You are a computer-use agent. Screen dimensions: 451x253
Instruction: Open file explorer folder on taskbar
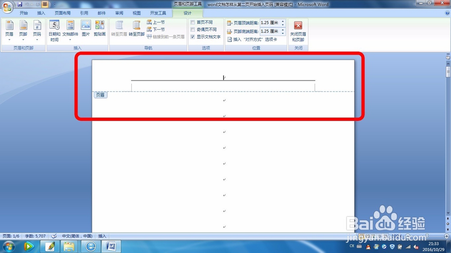click(x=69, y=246)
